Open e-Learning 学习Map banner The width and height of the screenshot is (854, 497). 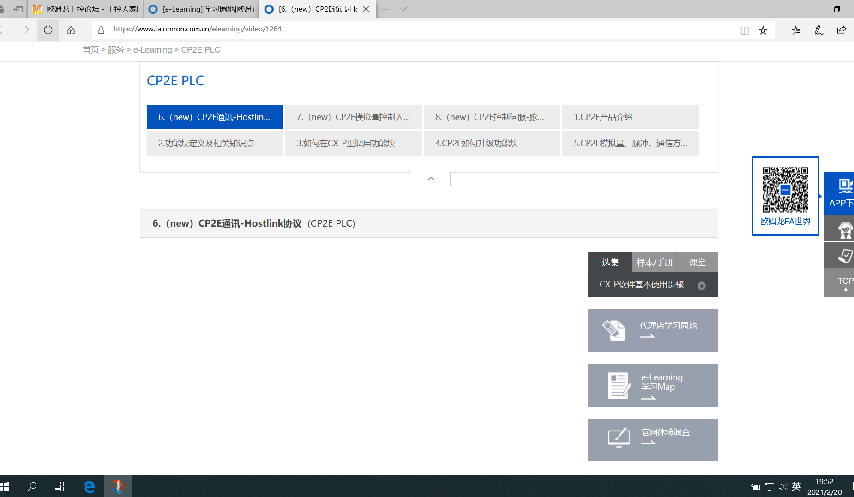click(652, 385)
